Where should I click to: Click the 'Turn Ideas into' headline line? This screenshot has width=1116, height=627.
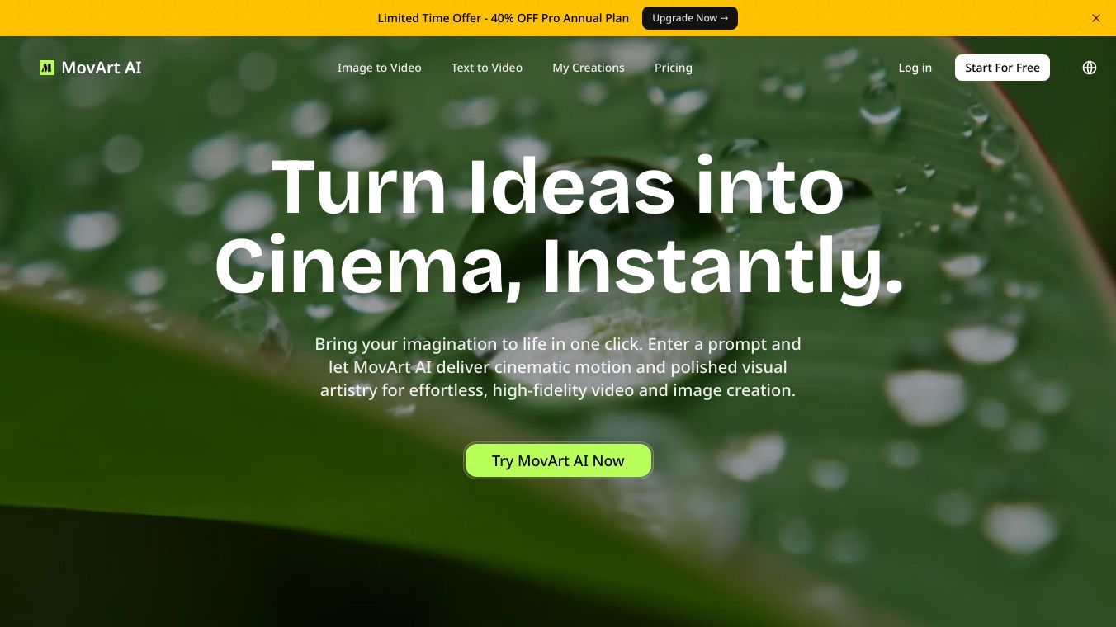[558, 187]
